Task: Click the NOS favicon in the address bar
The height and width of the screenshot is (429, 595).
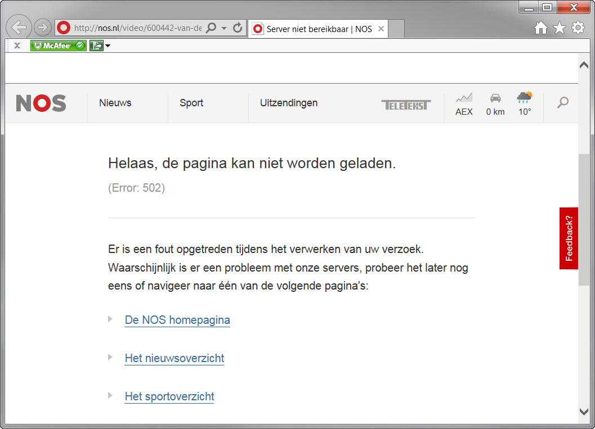Action: [64, 28]
